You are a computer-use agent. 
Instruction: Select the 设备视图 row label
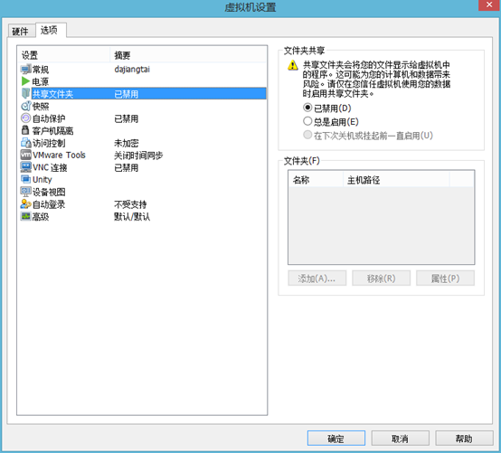tap(49, 192)
